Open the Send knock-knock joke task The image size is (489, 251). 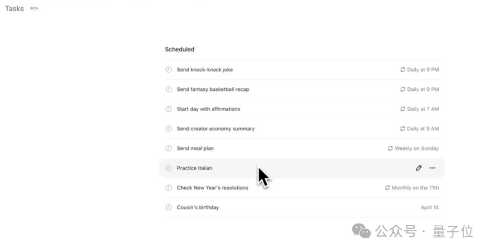point(205,70)
